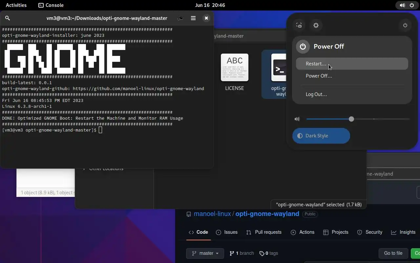The width and height of the screenshot is (420, 263).
Task: Close the Console terminal window
Action: point(206,18)
